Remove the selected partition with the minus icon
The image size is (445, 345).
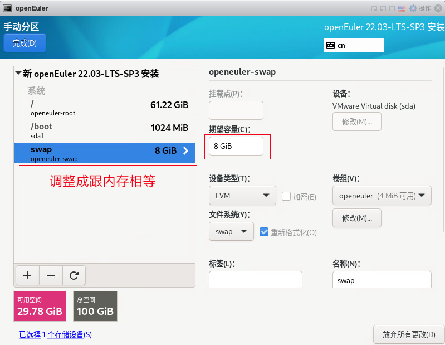(x=51, y=275)
